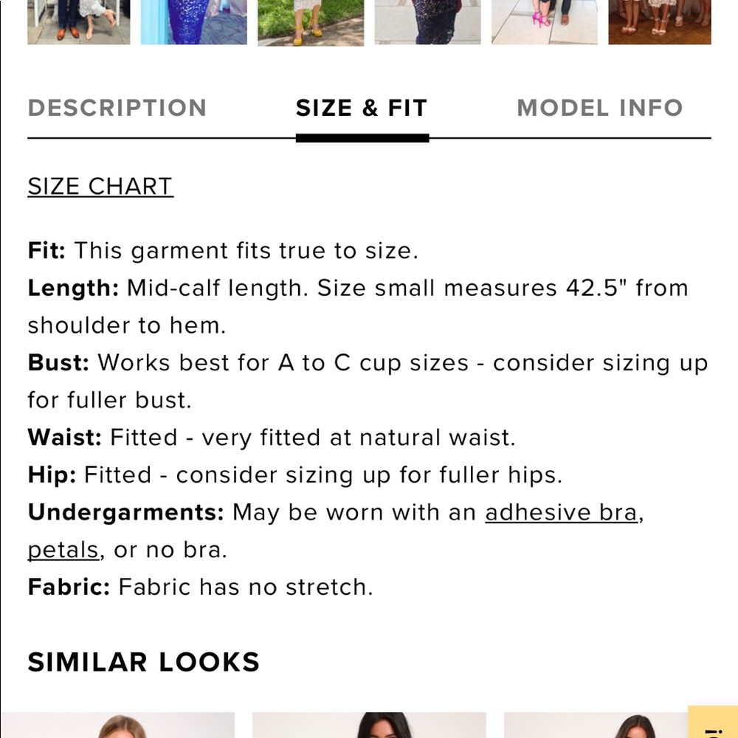Open the bright blue sequin dress photo
738x738 pixels.
pyautogui.click(x=194, y=22)
